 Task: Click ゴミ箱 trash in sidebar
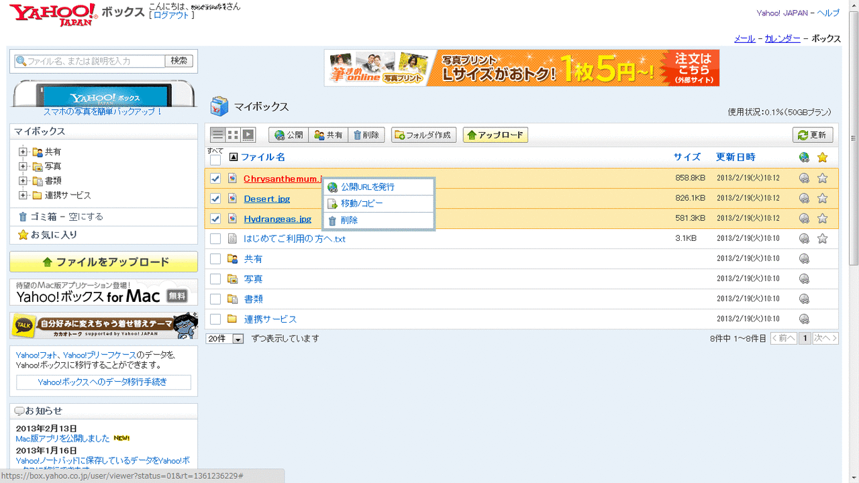(44, 217)
